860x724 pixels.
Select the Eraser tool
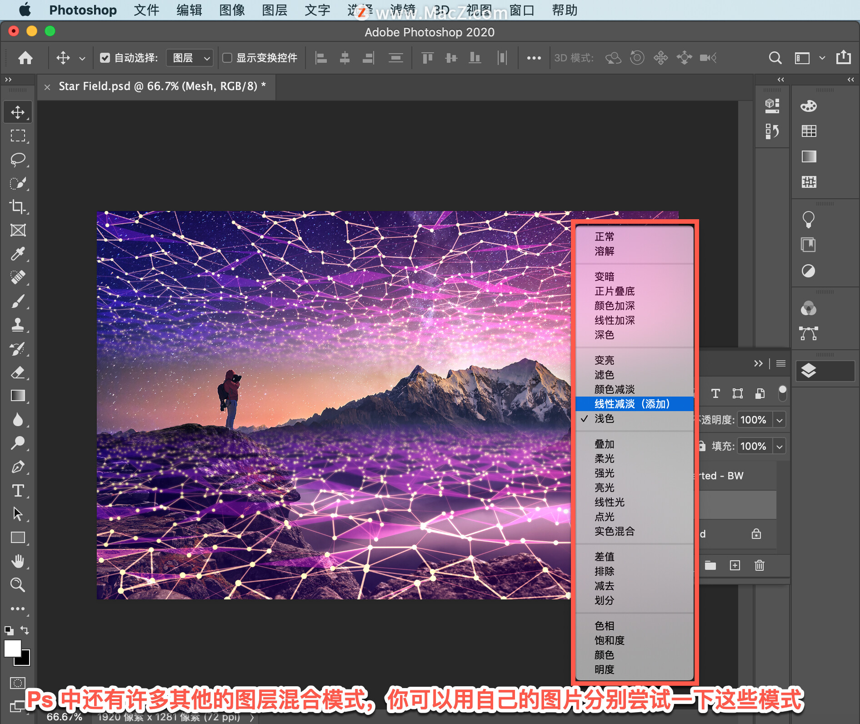click(18, 372)
